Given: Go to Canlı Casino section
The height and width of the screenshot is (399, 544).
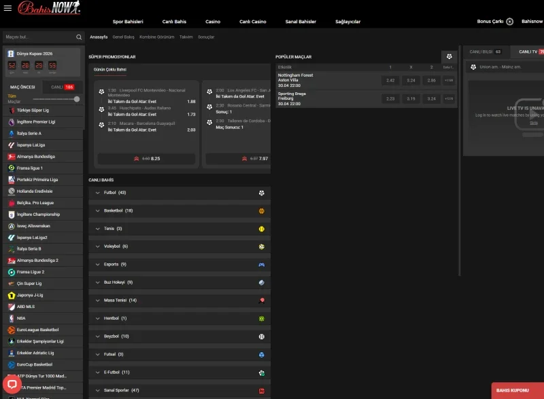Looking at the screenshot, I should pos(252,22).
